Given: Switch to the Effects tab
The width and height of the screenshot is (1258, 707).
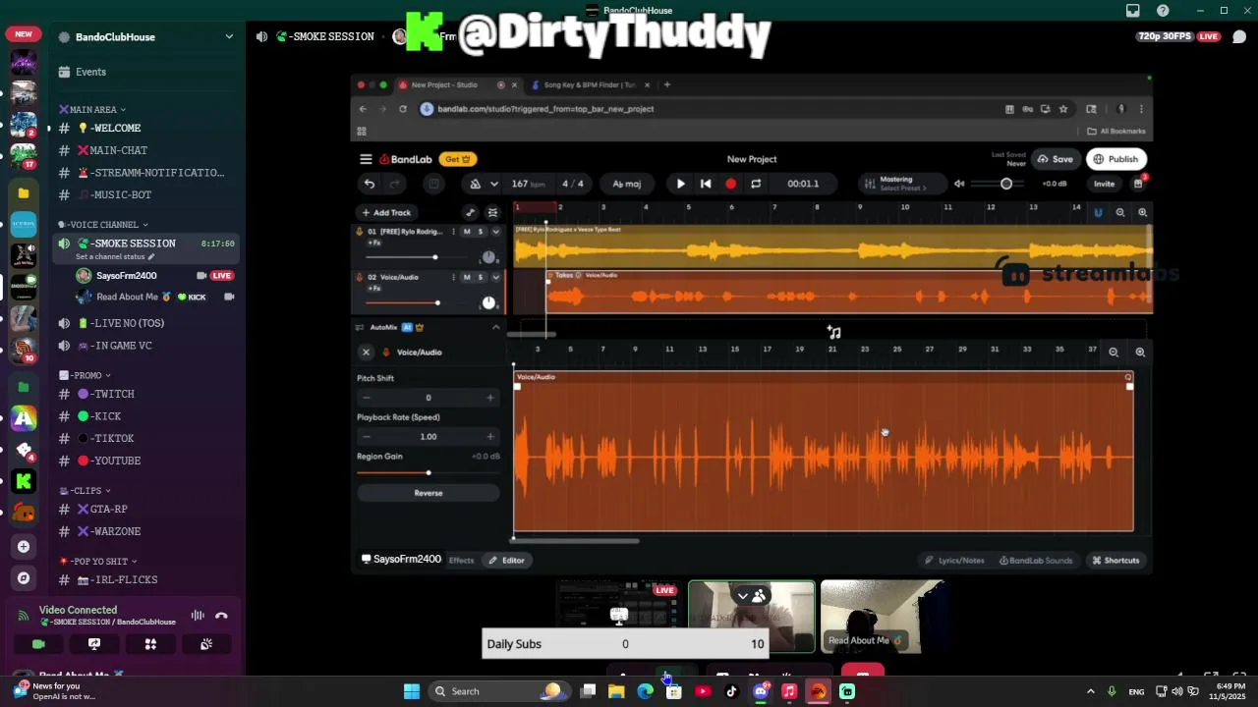Looking at the screenshot, I should tap(461, 560).
